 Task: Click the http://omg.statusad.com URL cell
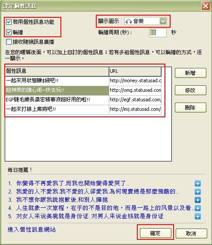pyautogui.click(x=135, y=90)
